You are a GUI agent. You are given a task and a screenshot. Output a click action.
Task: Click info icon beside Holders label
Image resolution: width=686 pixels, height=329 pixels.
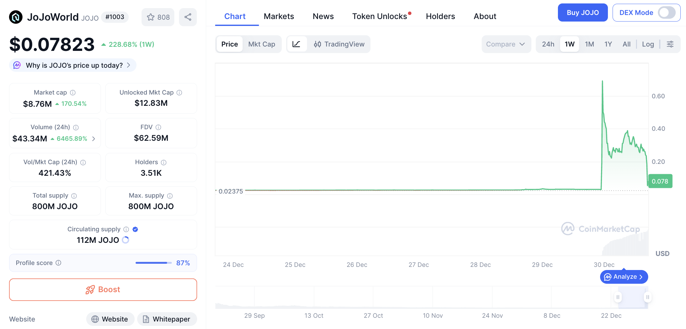(x=164, y=162)
